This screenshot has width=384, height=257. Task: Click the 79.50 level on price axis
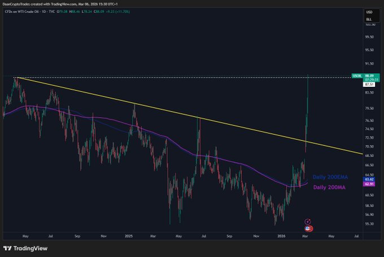click(370, 108)
